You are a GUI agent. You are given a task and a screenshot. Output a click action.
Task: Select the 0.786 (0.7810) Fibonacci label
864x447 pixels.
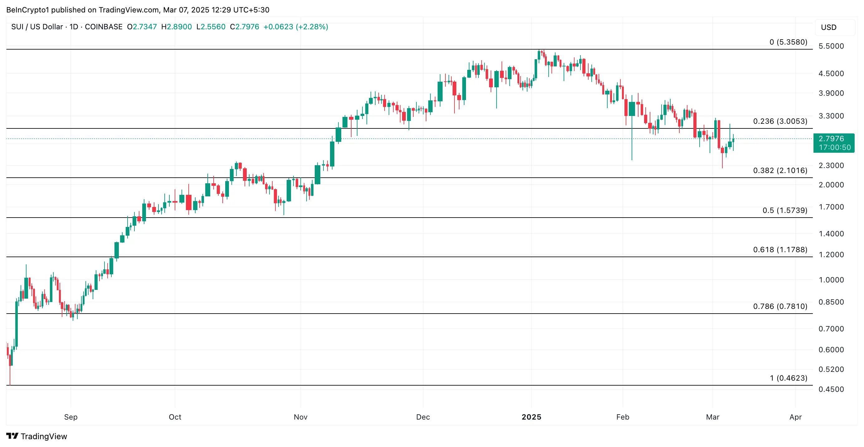780,306
